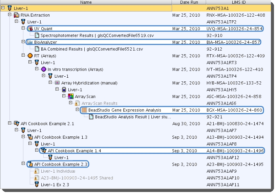Collapse the Array Scan Results node

(x=71, y=103)
